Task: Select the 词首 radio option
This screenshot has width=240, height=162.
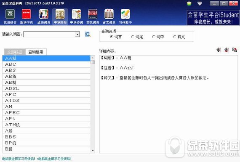Action: 116,37
